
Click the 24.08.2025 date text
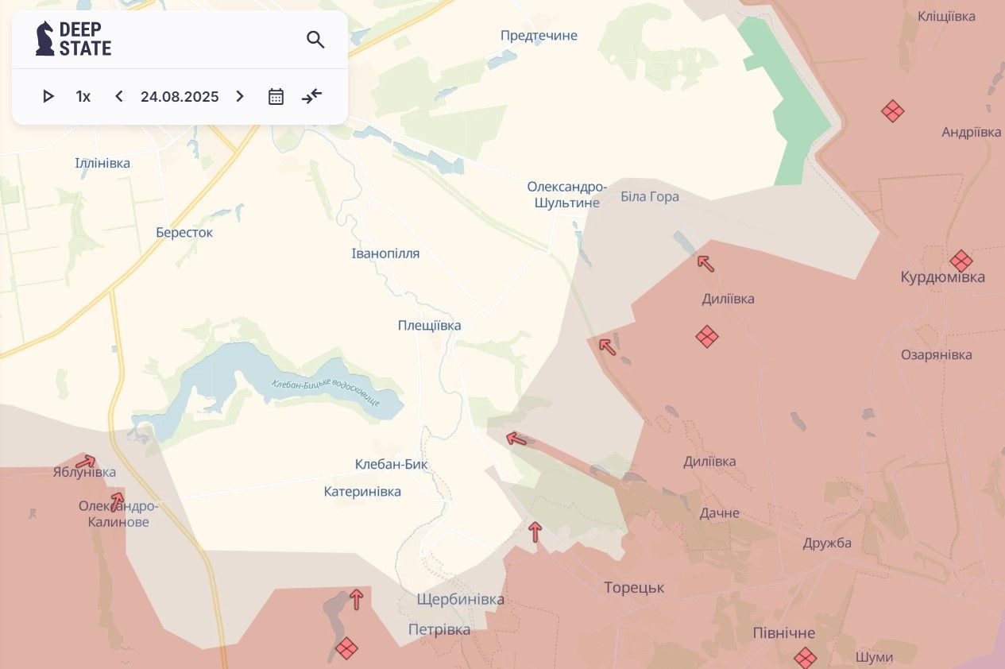point(180,97)
